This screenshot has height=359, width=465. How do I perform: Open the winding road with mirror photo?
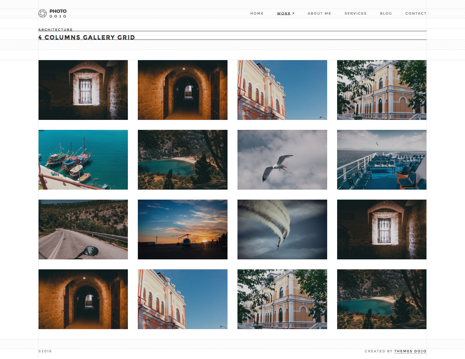click(83, 229)
